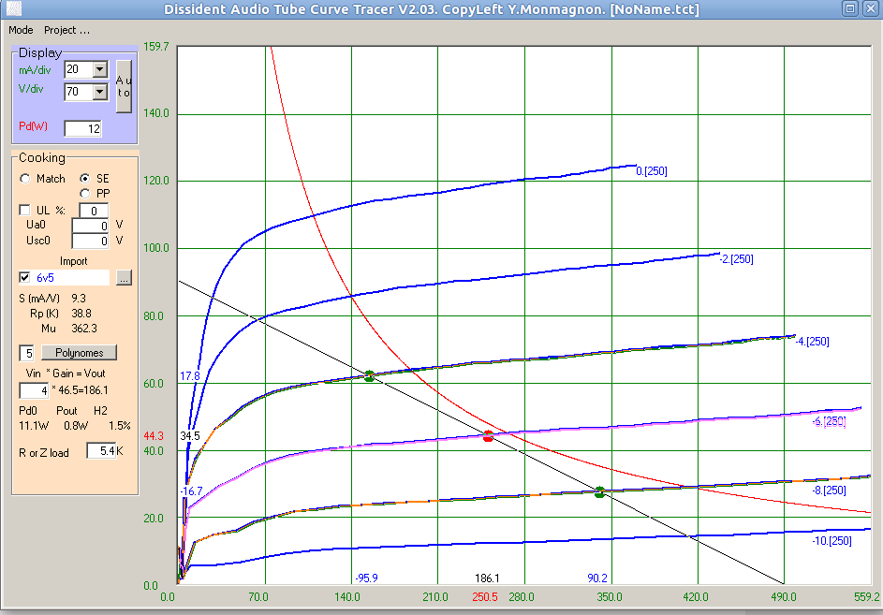Click the -8.[250] curve label

829,490
